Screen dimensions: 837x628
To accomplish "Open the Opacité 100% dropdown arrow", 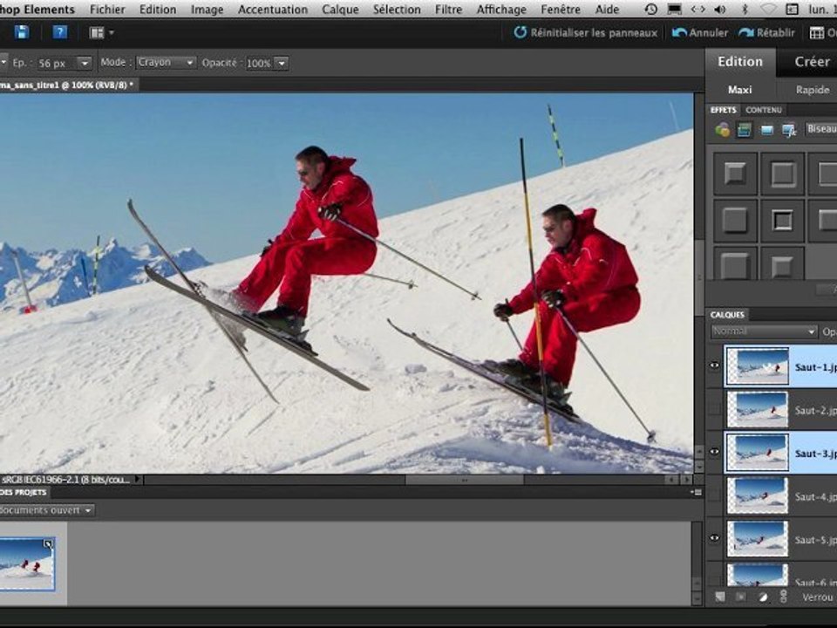I will (x=282, y=63).
